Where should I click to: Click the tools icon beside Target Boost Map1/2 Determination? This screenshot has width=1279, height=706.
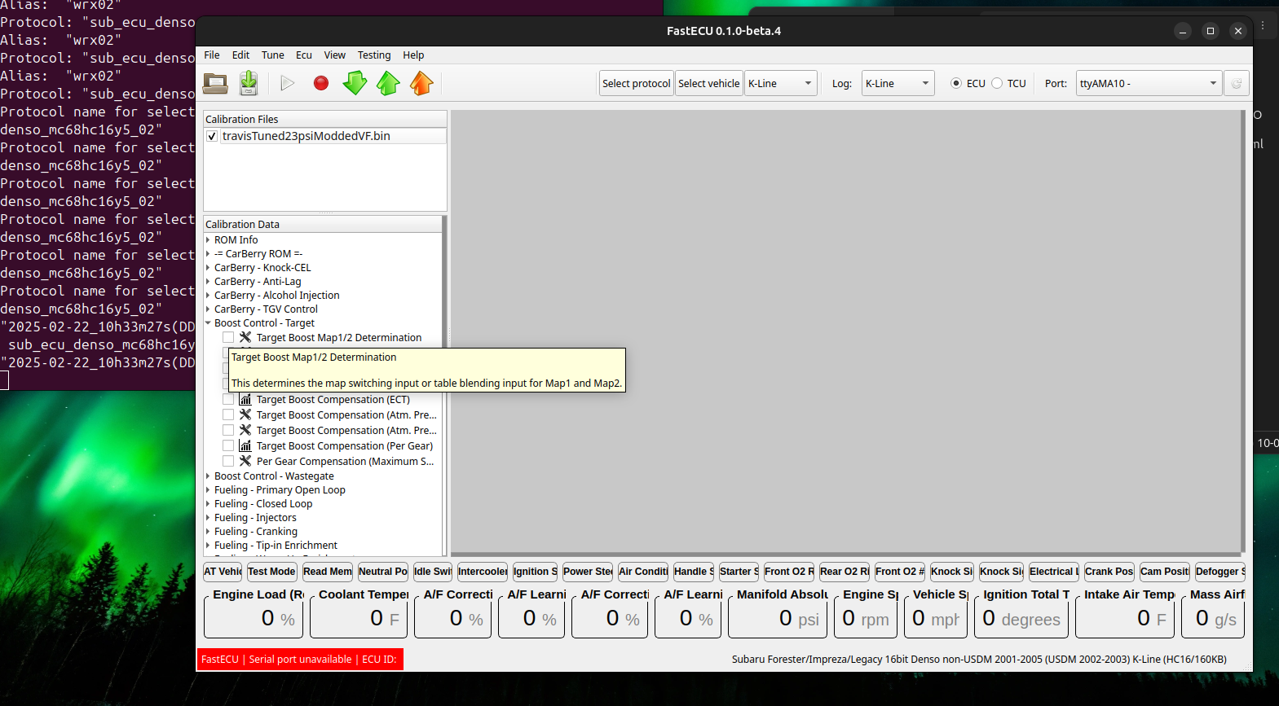tap(245, 337)
